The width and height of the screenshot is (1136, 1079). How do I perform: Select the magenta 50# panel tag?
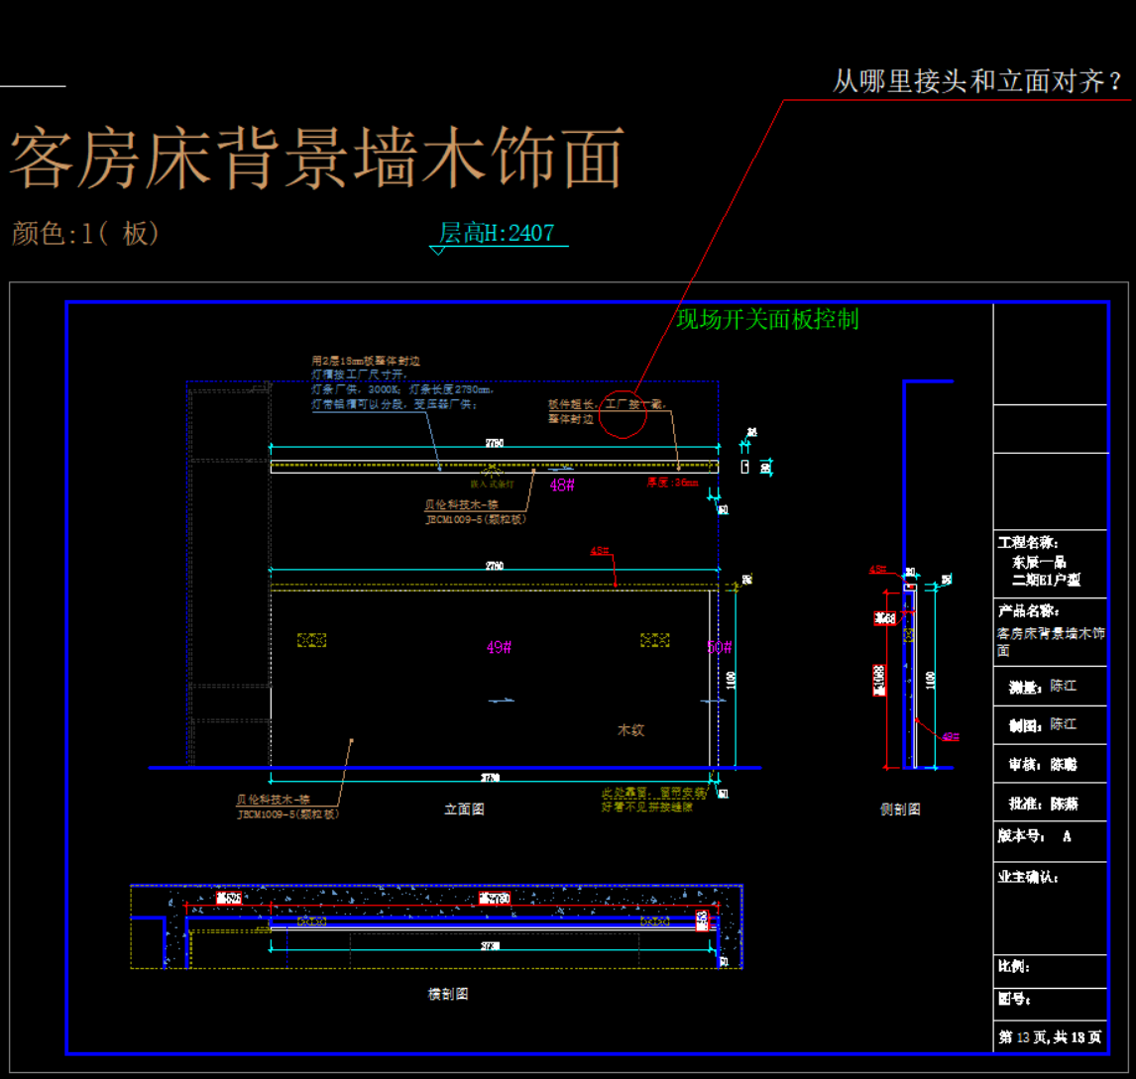720,647
